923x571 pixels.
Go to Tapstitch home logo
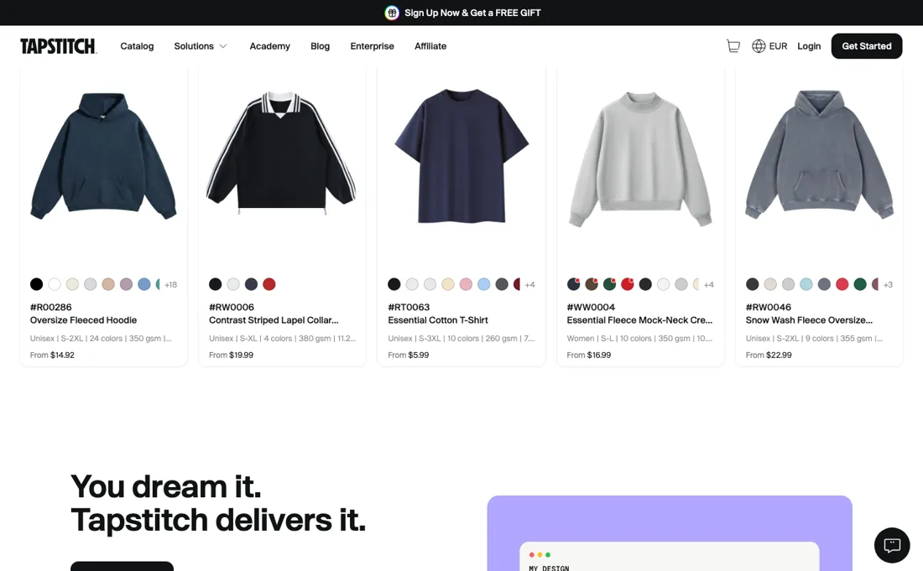(x=58, y=46)
